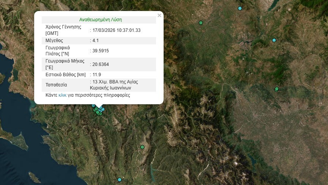
Task: Click the origin time value 17/03/2026 10:37:01.33
Action: 117,30
